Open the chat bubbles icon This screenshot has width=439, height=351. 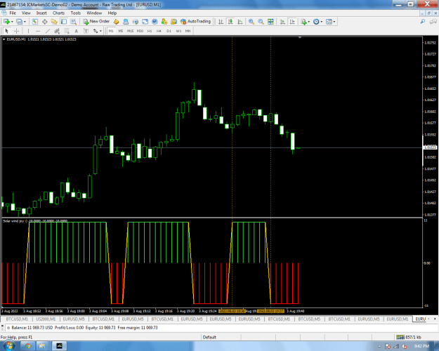[x=433, y=22]
